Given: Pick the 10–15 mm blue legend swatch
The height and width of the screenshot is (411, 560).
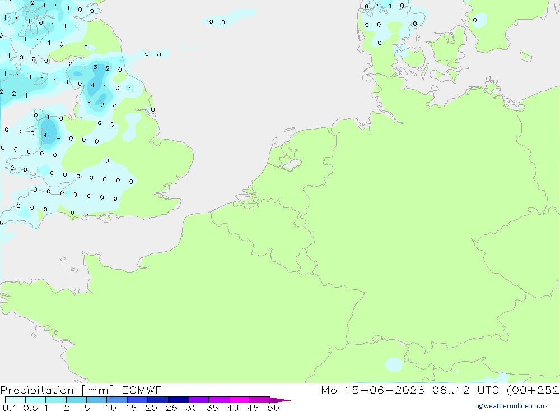Looking at the screenshot, I should pyautogui.click(x=117, y=400).
